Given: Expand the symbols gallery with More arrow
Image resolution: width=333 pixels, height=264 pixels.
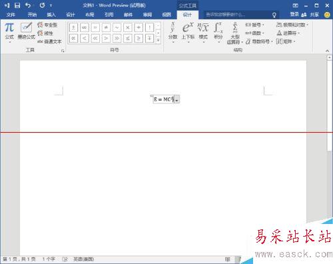Looking at the screenshot, I should click(x=158, y=40).
